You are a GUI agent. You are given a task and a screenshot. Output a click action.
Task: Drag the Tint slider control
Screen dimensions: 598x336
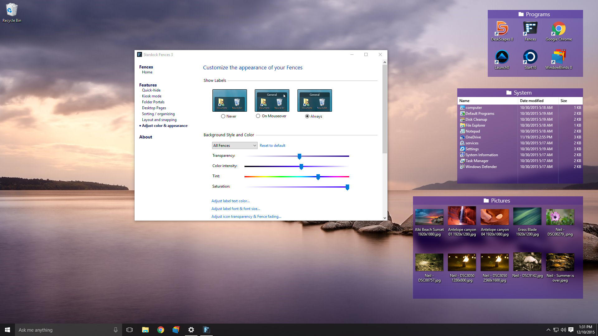[318, 177]
